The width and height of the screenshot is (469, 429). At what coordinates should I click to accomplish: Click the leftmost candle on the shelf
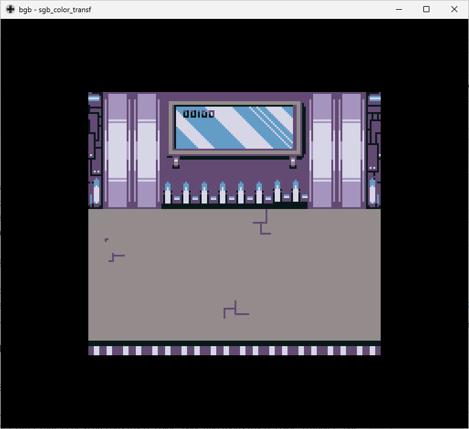(167, 194)
